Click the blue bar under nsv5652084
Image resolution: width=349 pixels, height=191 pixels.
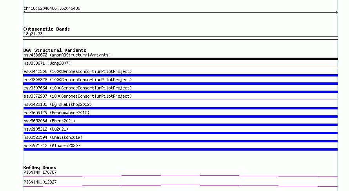click(x=180, y=125)
